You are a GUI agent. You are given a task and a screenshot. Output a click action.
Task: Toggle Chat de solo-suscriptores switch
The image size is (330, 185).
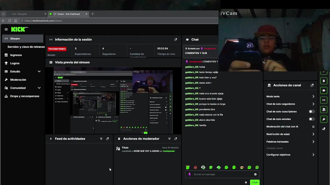click(x=312, y=112)
